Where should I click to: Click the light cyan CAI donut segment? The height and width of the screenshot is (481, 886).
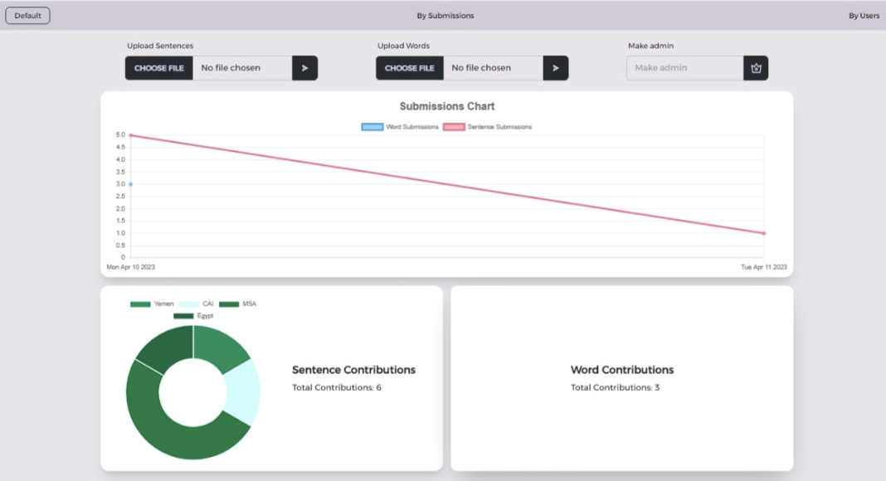[243, 391]
